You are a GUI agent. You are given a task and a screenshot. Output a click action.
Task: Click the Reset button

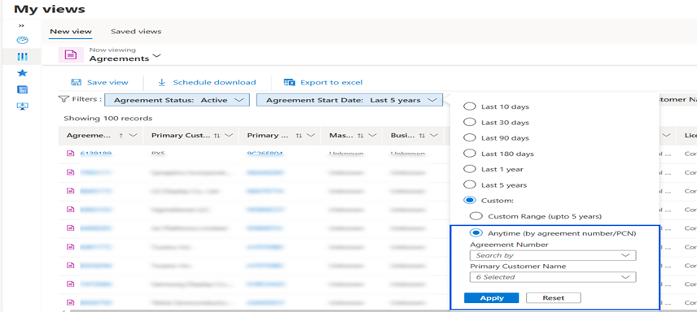click(554, 298)
